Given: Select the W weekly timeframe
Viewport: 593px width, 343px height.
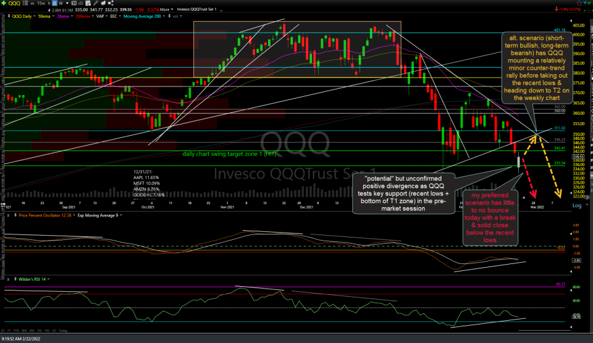Looking at the screenshot, I should (x=61, y=3).
